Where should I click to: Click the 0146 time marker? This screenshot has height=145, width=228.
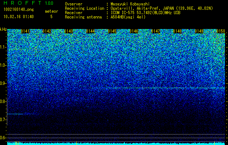coord(134,31)
